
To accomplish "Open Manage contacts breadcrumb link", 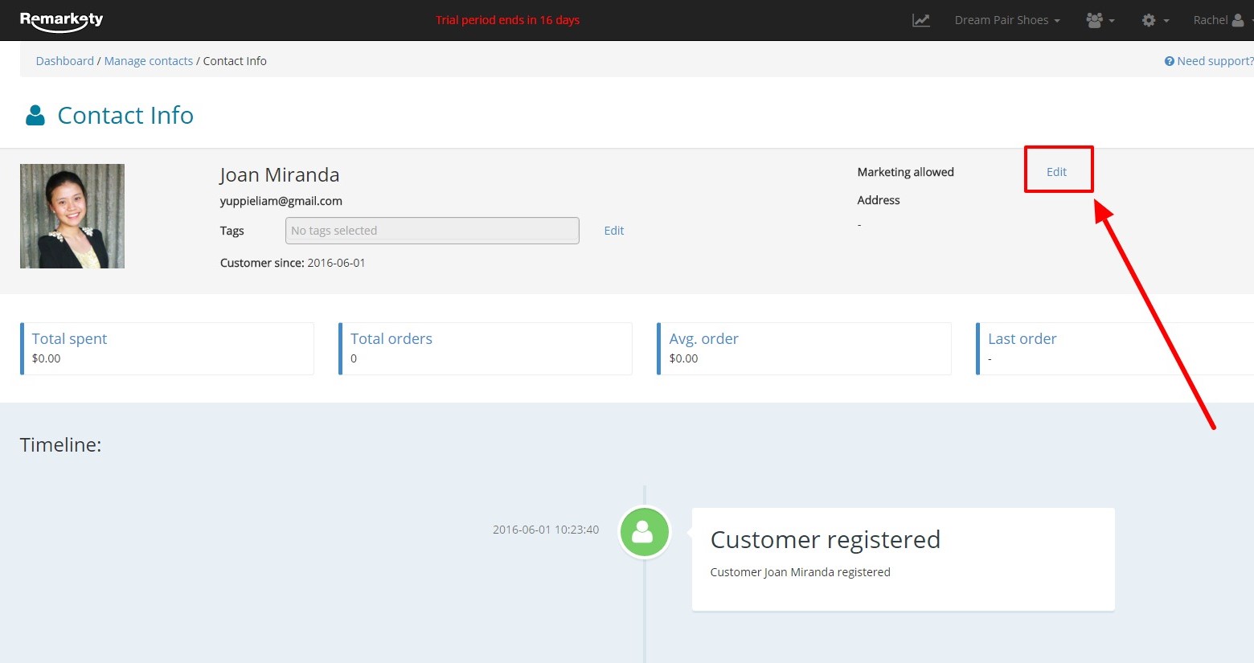I will coord(149,61).
